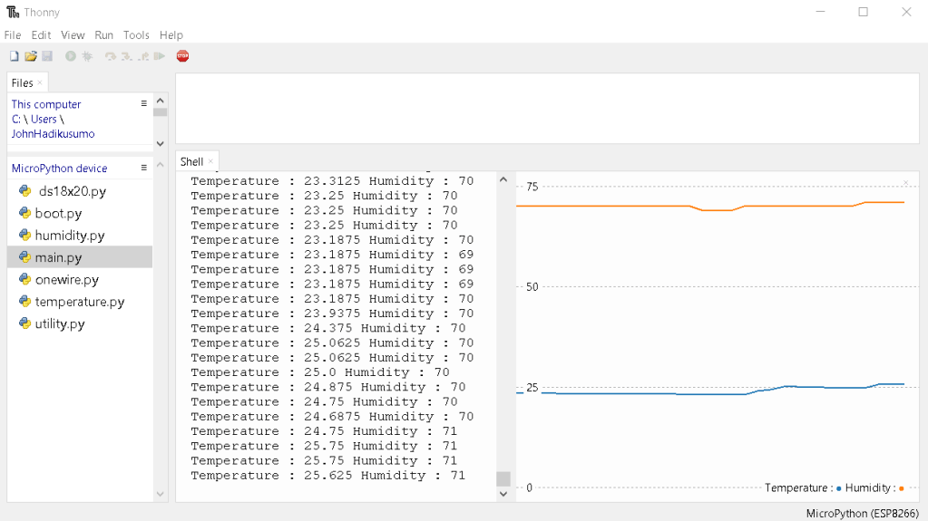Click the New file toolbar icon
Screen dimensions: 928x521
click(14, 56)
